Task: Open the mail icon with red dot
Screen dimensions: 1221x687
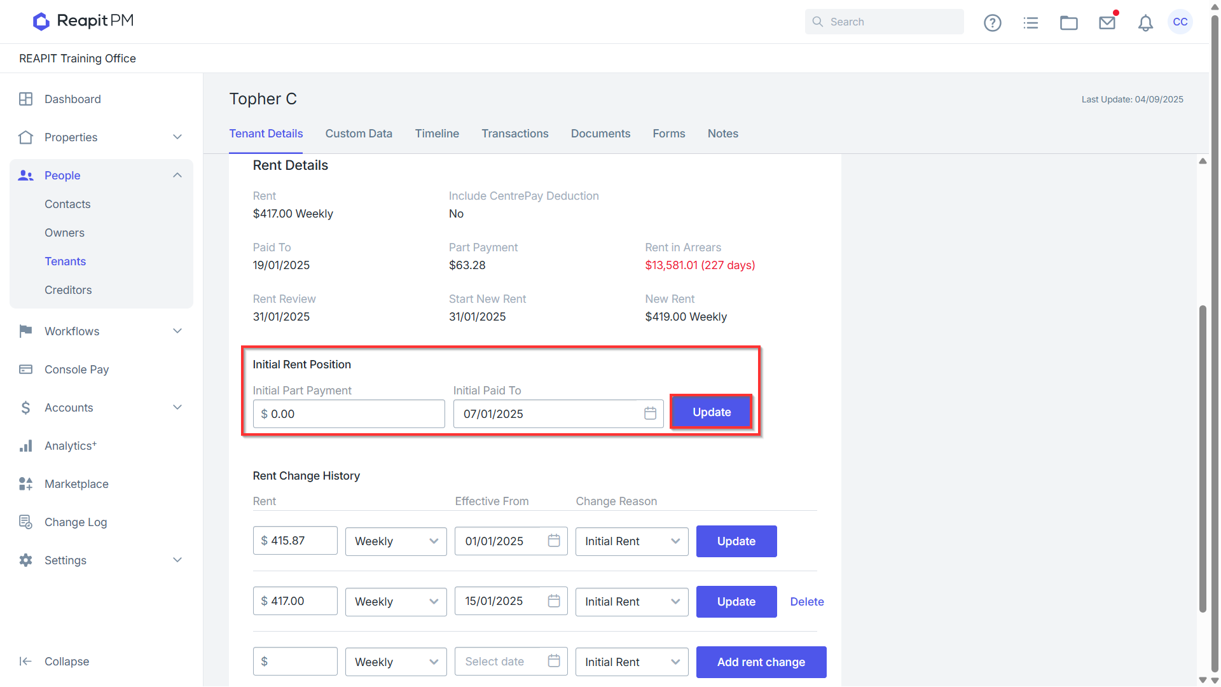Action: (1107, 22)
